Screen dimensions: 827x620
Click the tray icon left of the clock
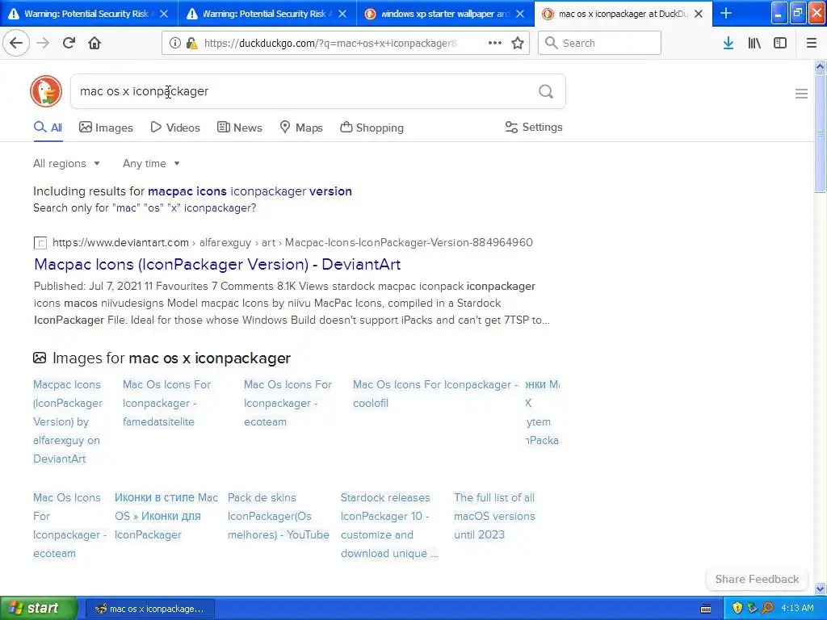(768, 608)
